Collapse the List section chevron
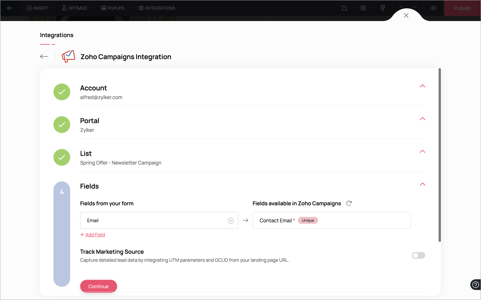Screen dimensions: 481x300 tap(423, 152)
